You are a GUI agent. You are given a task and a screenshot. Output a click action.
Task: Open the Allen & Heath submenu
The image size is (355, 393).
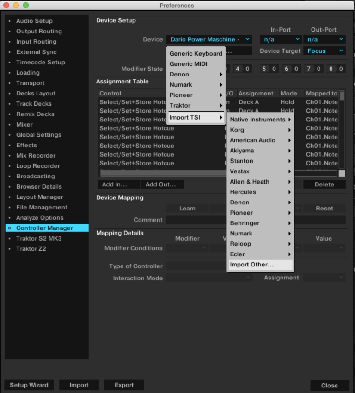tap(260, 182)
